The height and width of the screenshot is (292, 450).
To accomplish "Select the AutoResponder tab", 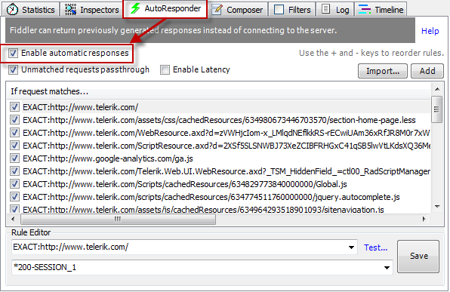I will tap(165, 8).
